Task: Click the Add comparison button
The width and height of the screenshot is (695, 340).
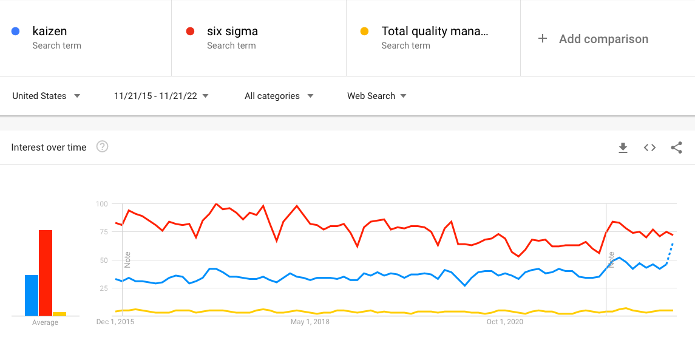Action: pos(603,39)
